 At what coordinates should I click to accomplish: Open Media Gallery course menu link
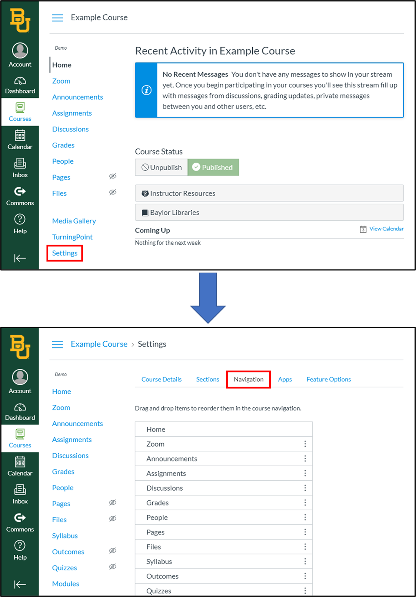[74, 221]
